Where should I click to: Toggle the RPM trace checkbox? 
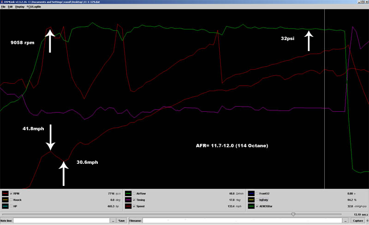click(12, 194)
